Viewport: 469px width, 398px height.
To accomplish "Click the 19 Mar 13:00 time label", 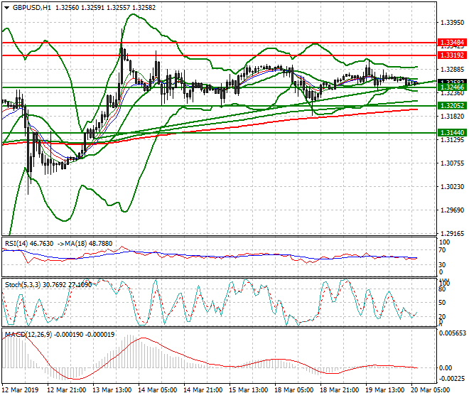I will click(384, 390).
